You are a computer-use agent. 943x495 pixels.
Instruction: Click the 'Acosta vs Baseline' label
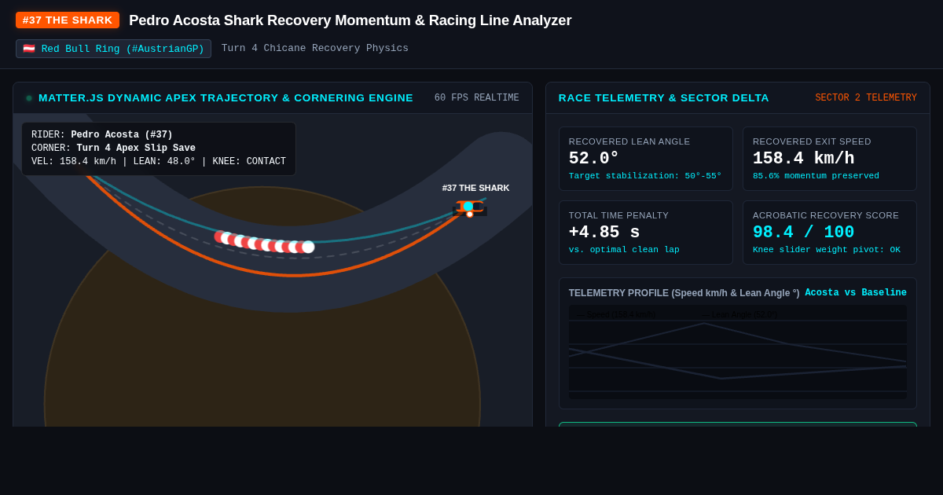point(856,293)
